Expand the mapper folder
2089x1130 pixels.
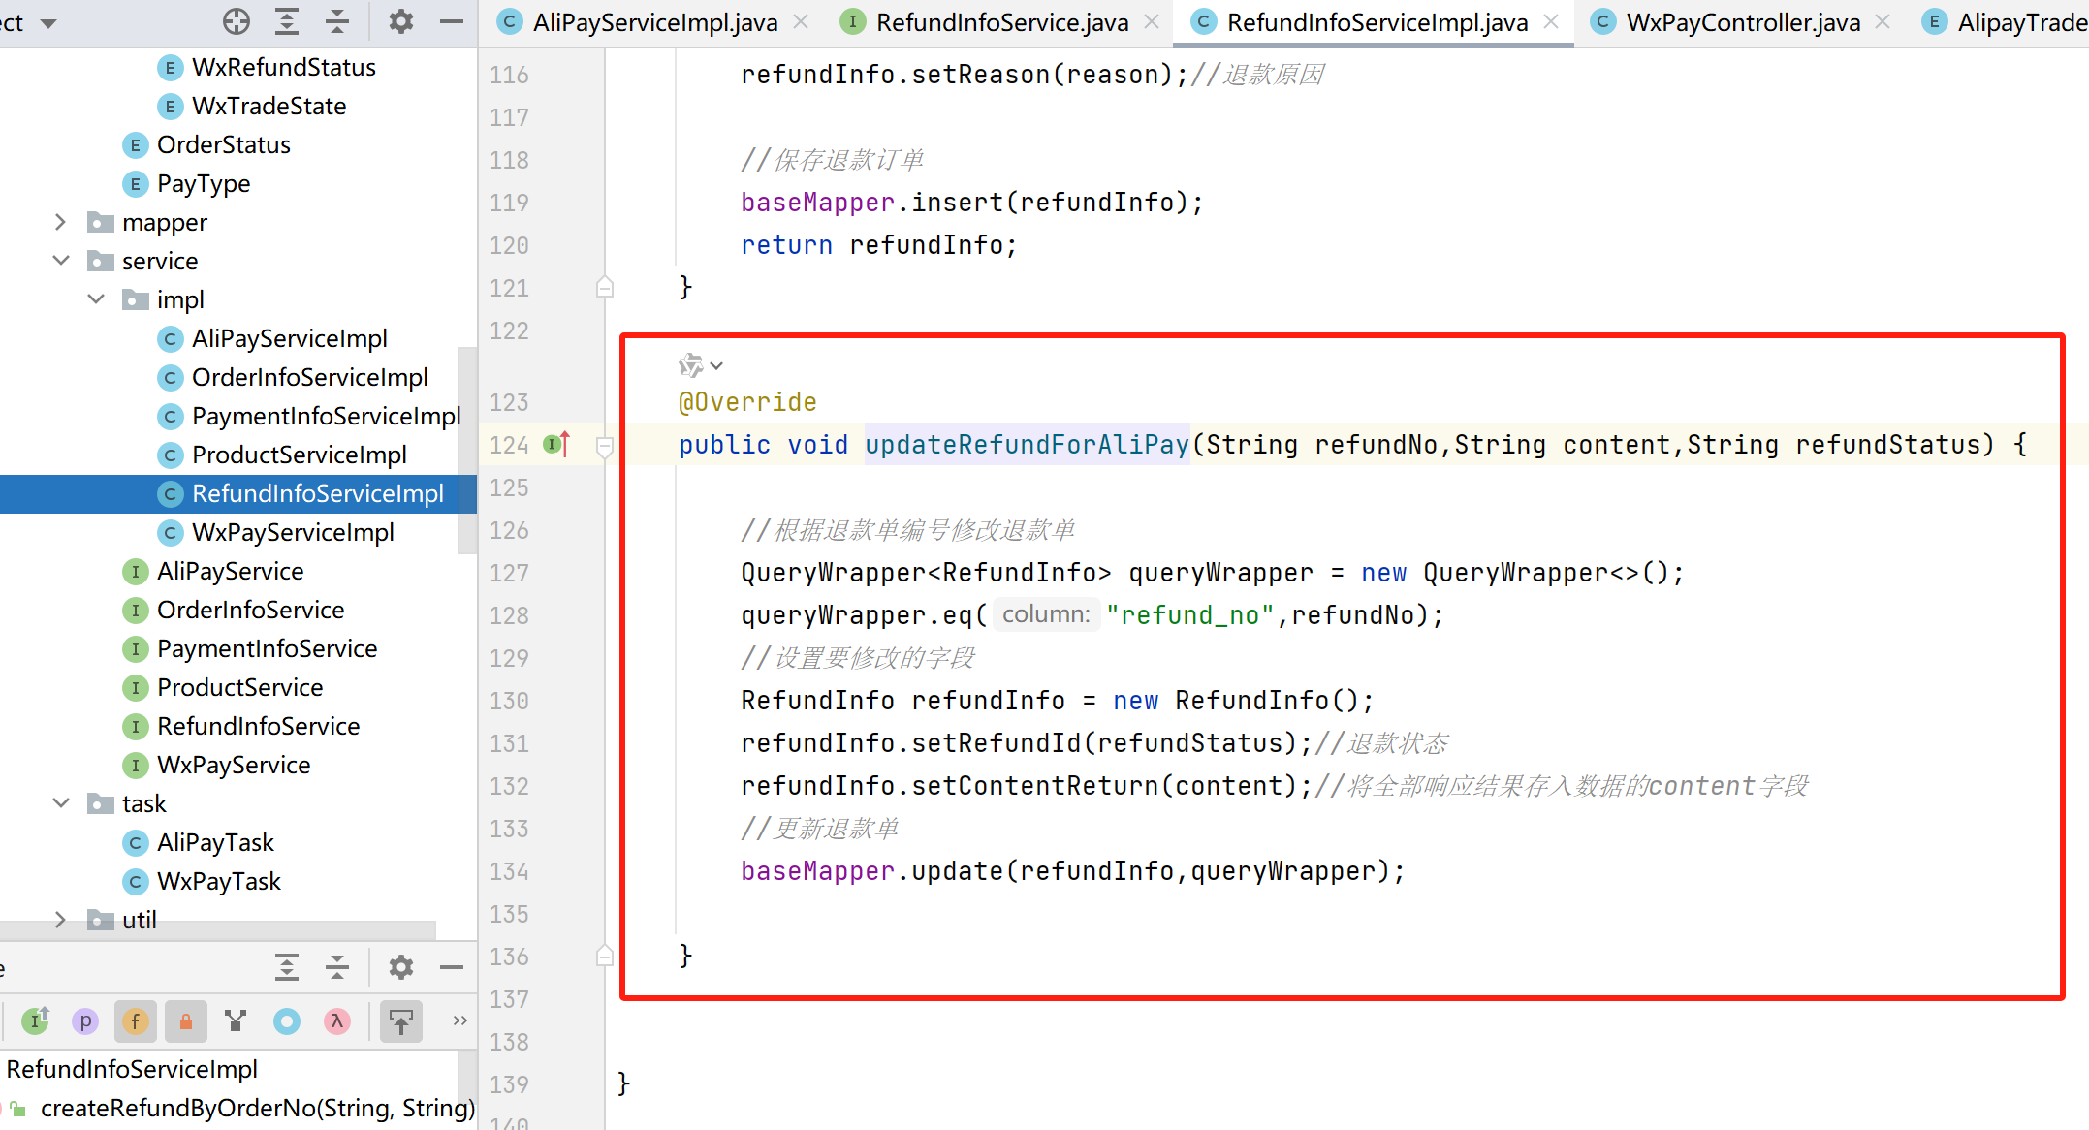[x=60, y=222]
